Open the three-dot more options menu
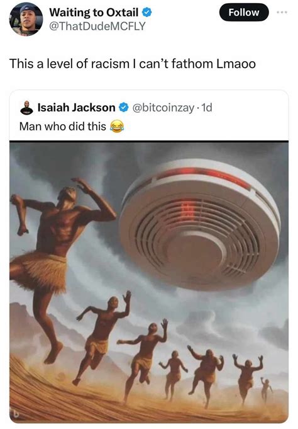 [282, 13]
